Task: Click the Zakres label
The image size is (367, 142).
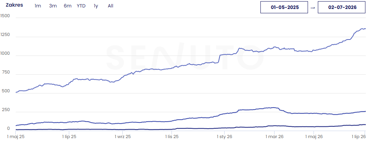Action: [x=14, y=5]
